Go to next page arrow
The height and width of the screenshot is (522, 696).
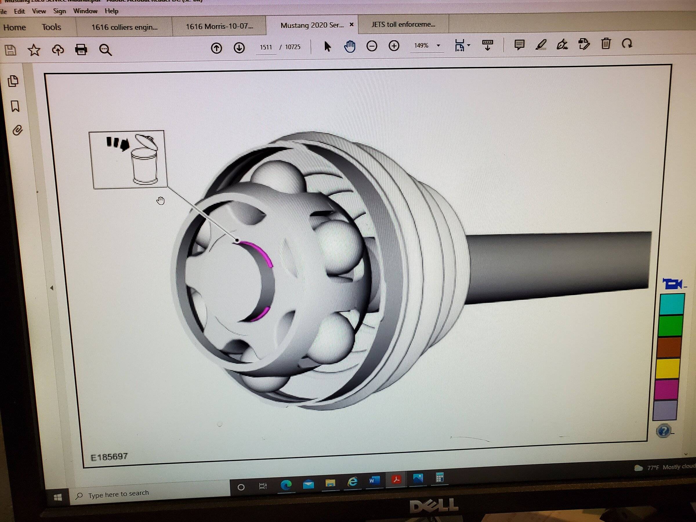(239, 48)
